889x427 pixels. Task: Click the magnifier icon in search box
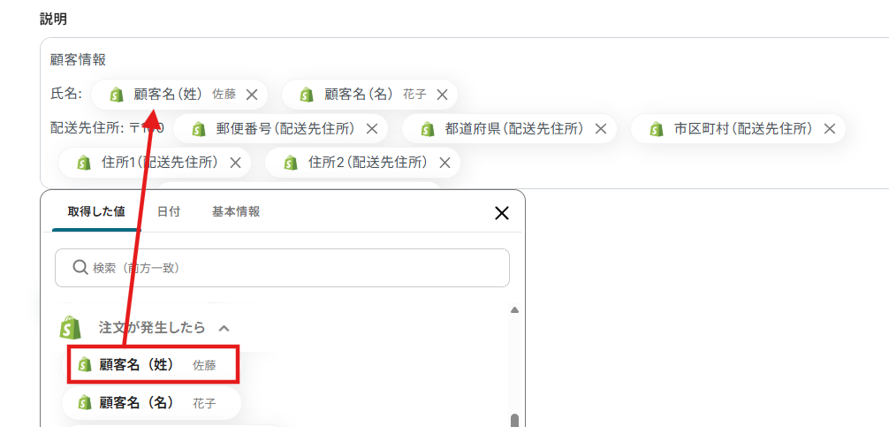coord(80,267)
